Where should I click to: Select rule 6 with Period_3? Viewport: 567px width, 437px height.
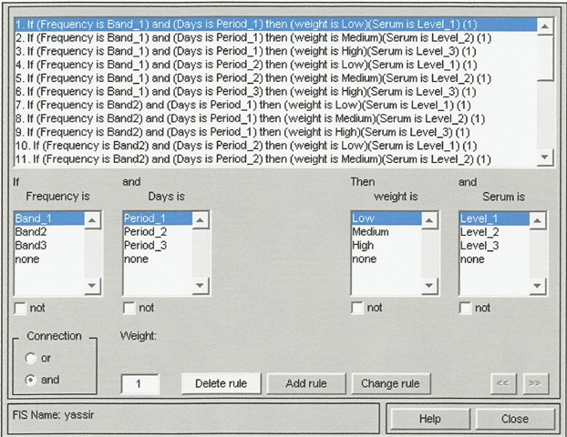[x=275, y=92]
